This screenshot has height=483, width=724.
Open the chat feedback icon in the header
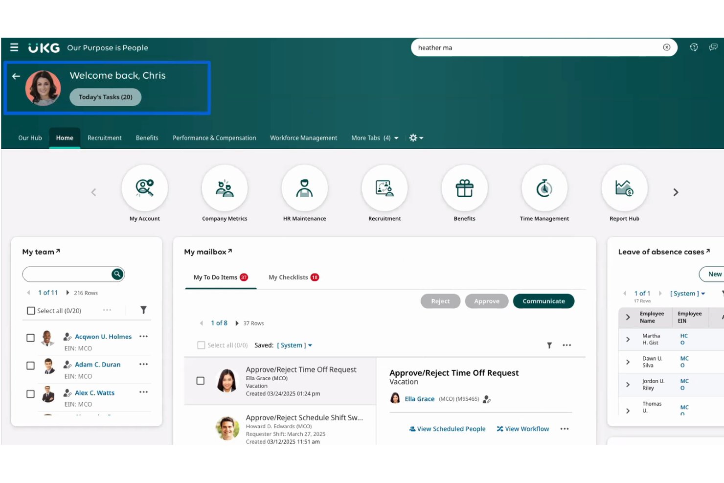(713, 47)
